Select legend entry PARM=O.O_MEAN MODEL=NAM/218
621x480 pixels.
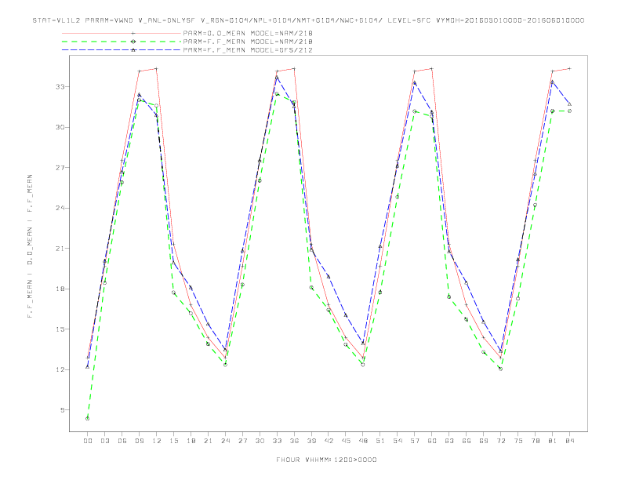pyautogui.click(x=248, y=33)
